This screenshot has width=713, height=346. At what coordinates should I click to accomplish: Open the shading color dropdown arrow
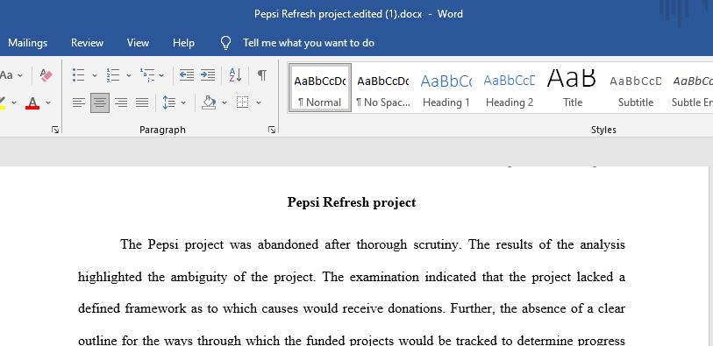[x=225, y=103]
